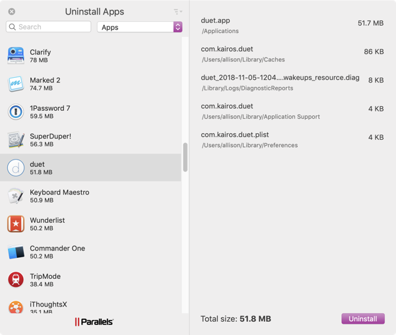The height and width of the screenshot is (335, 396).
Task: Click the Uninstall Apps title
Action: click(x=94, y=12)
